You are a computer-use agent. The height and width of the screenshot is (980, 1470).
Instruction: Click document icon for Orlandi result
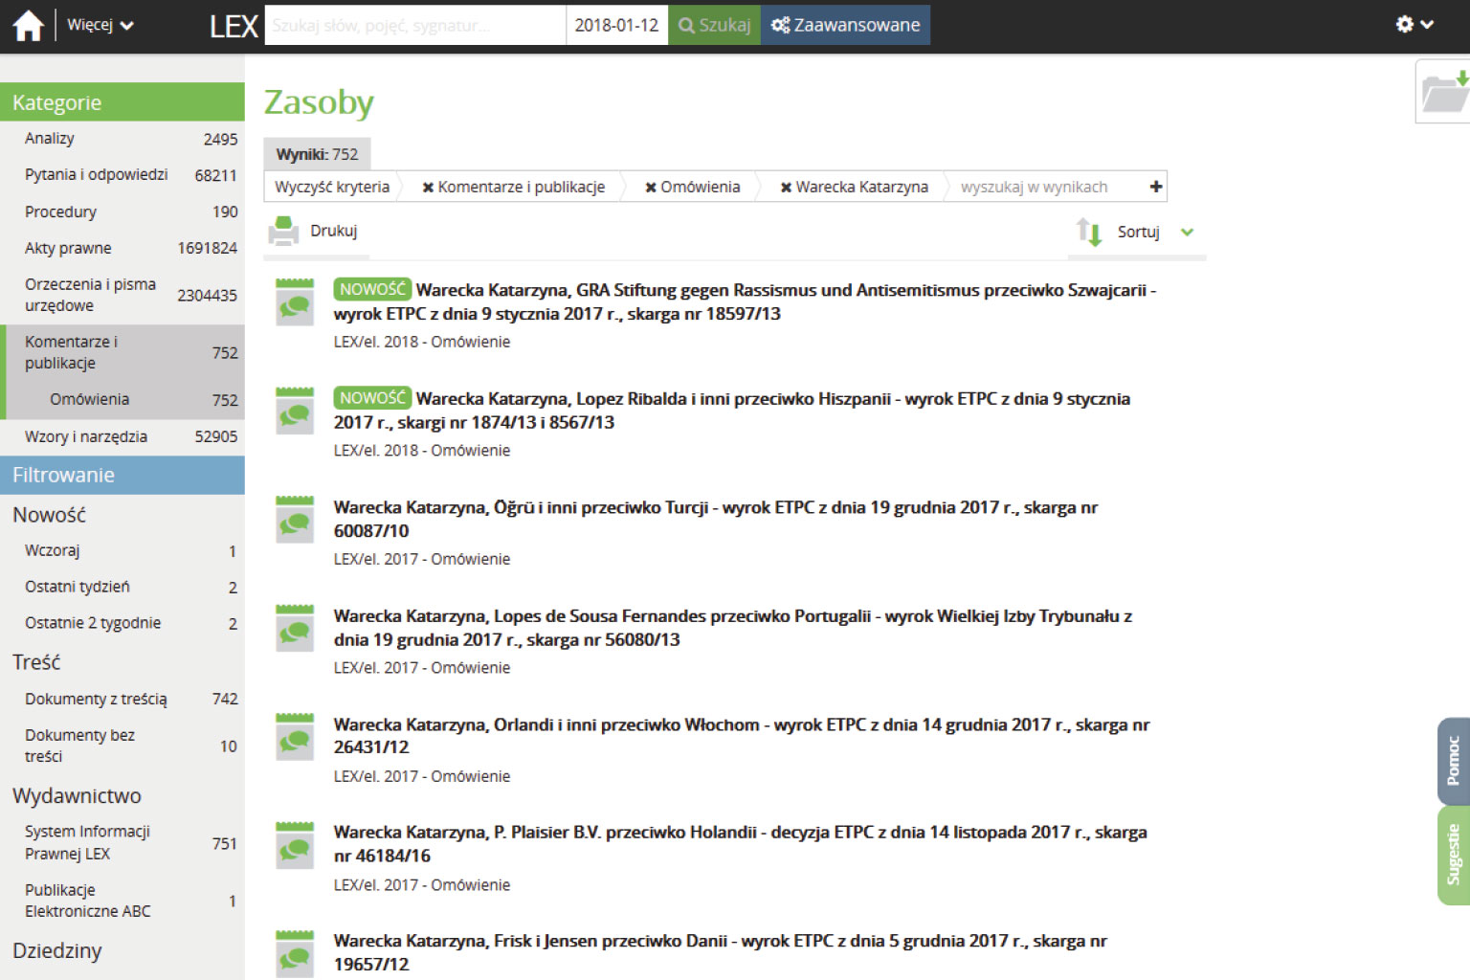pos(295,737)
